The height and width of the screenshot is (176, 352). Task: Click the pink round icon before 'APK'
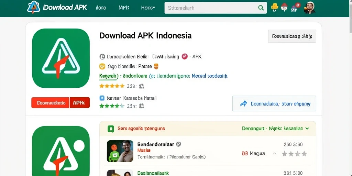185,56
